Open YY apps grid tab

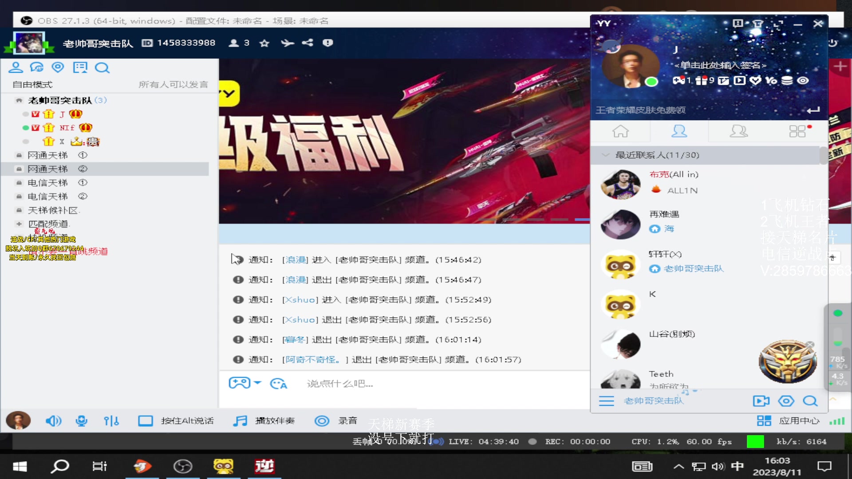coord(797,131)
